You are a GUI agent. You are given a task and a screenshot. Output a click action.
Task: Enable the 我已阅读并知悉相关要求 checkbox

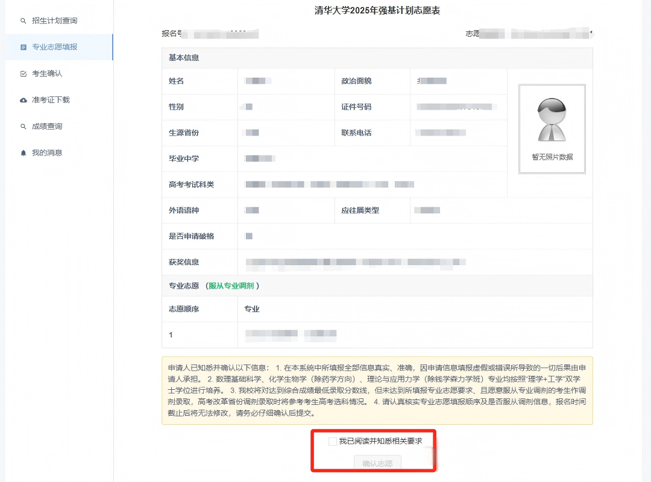(332, 441)
